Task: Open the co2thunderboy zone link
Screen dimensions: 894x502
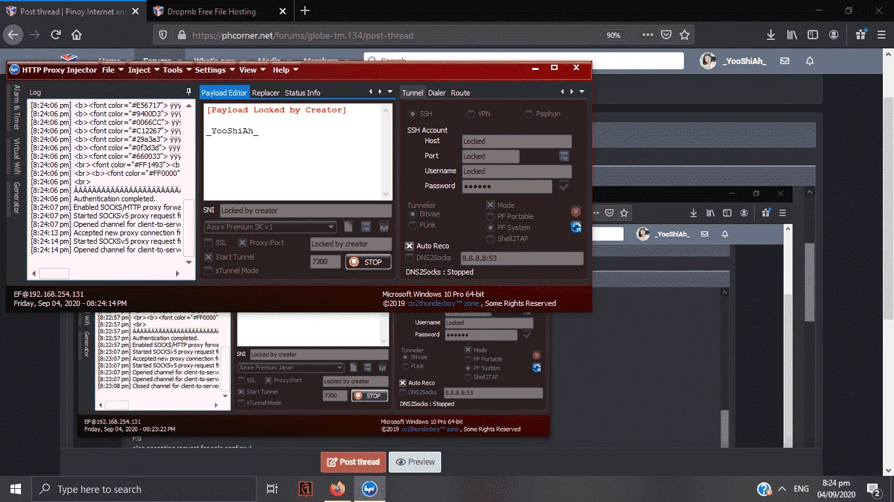Action: 444,303
